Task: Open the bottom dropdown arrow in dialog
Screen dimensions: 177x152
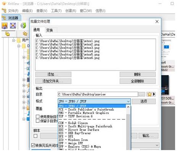Action: [x=157, y=145]
